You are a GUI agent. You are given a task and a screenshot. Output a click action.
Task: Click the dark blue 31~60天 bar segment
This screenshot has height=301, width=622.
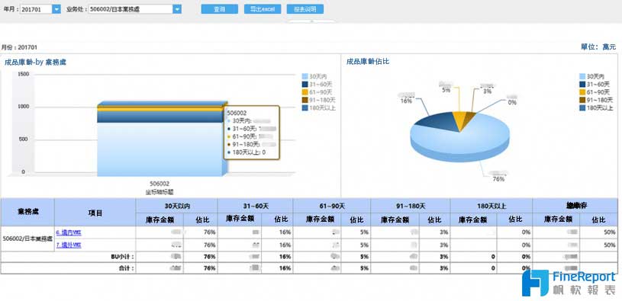coord(160,117)
